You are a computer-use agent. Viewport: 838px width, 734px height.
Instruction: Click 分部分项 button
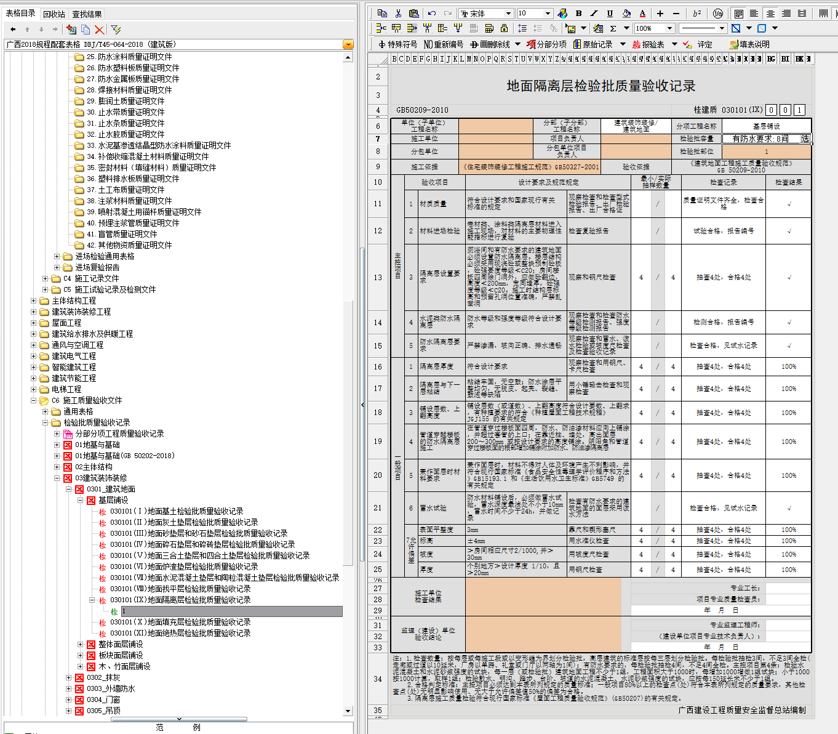[x=546, y=44]
